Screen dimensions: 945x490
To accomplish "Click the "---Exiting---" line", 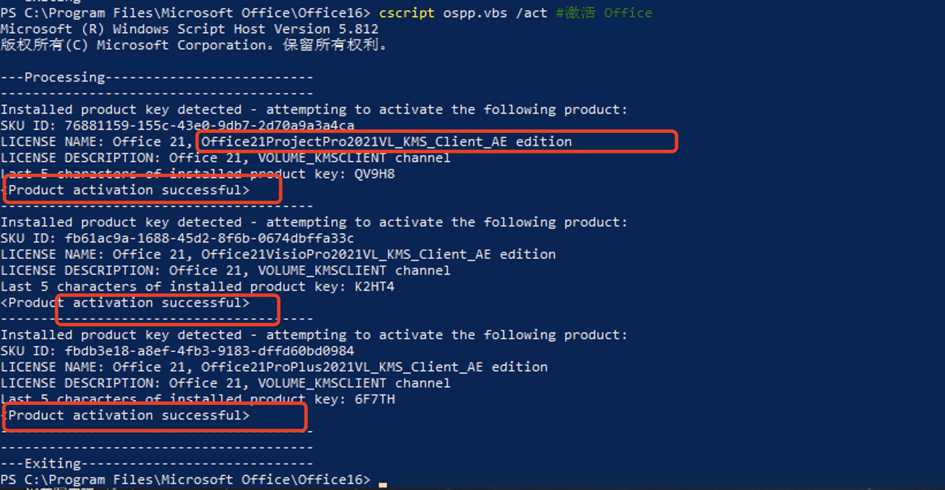I will tap(157, 464).
